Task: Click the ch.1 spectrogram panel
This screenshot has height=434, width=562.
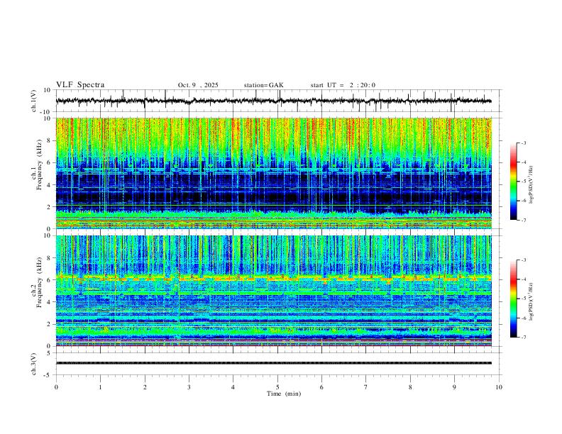Action: click(273, 173)
